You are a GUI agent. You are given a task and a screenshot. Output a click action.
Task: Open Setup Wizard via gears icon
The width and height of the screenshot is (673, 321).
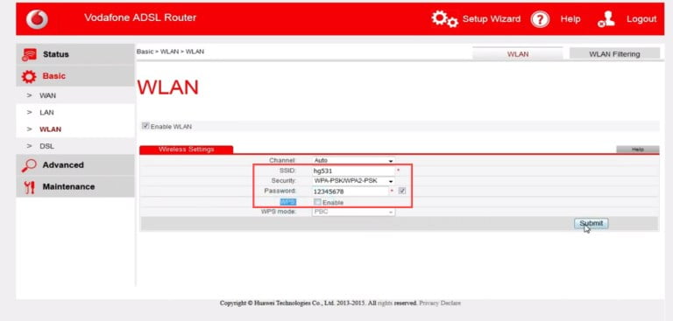coord(444,19)
